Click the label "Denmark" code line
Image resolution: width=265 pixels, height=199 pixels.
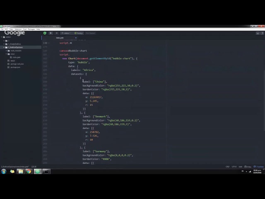tap(96, 116)
